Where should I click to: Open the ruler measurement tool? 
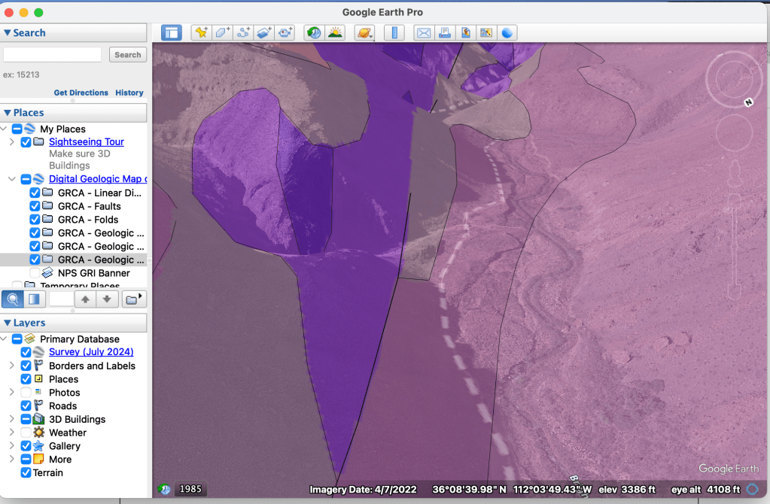(x=394, y=33)
